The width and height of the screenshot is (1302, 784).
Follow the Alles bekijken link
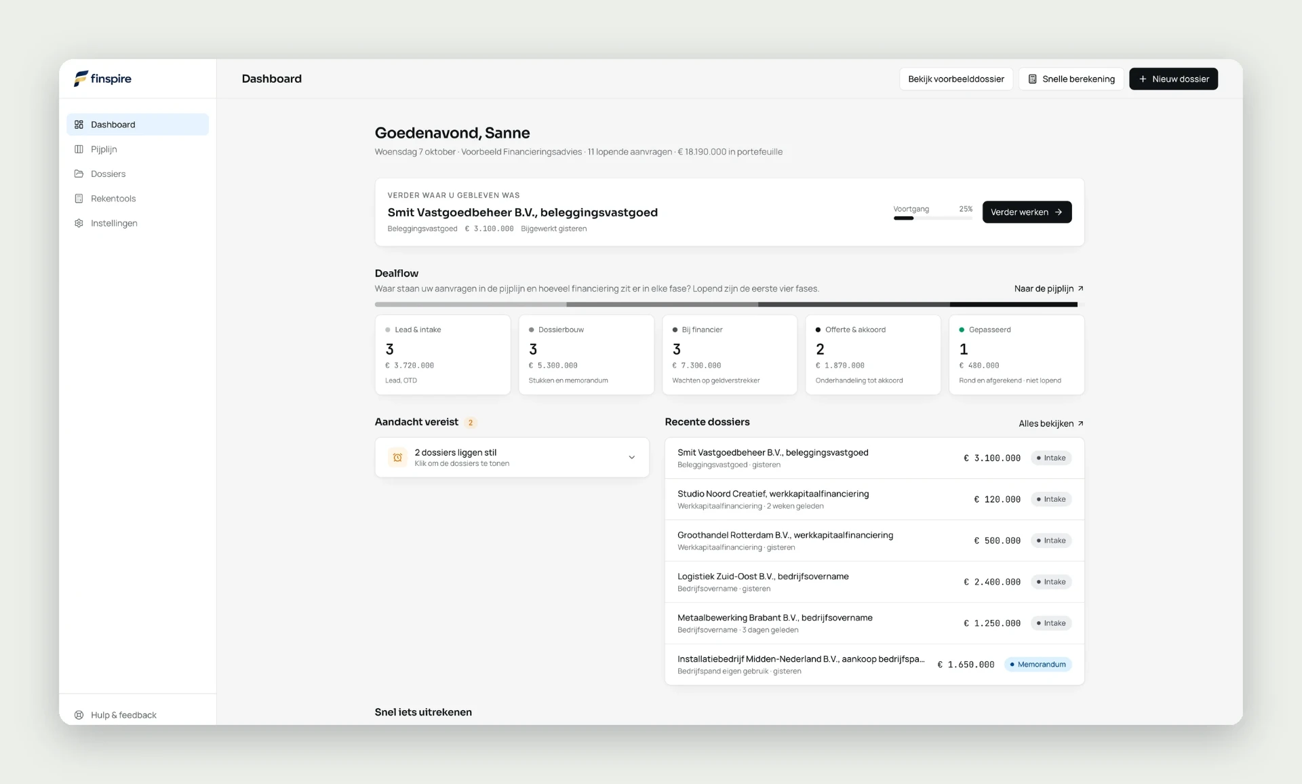pyautogui.click(x=1051, y=423)
